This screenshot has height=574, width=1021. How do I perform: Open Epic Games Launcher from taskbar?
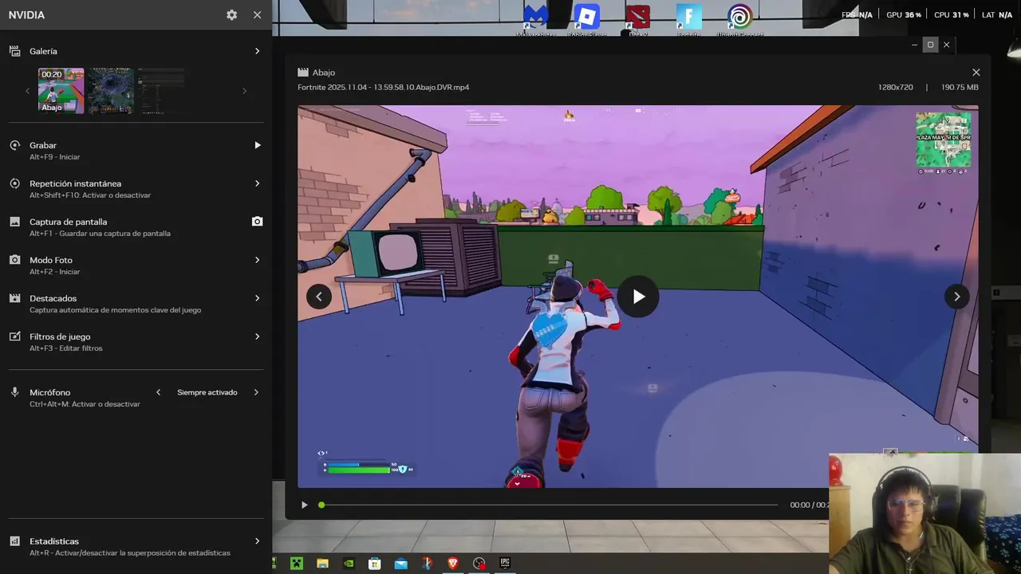[505, 563]
